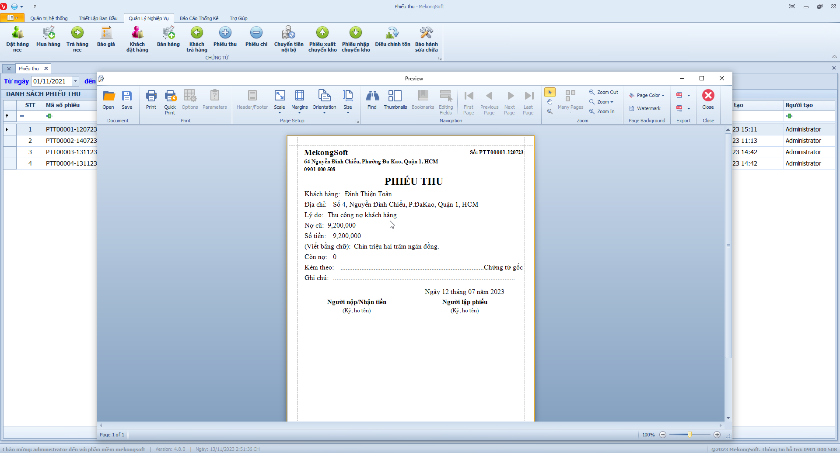840x453 pixels.
Task: Activate the magnifier tool
Action: [550, 111]
